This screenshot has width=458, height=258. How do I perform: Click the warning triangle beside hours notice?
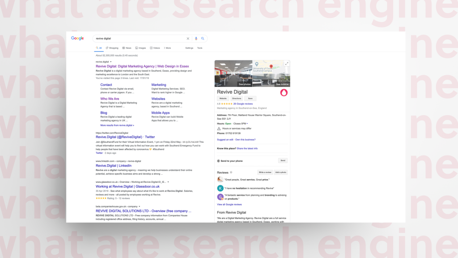coord(219,129)
